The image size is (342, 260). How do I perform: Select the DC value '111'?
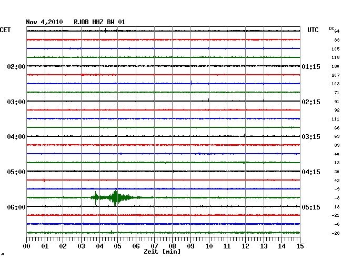pyautogui.click(x=336, y=119)
